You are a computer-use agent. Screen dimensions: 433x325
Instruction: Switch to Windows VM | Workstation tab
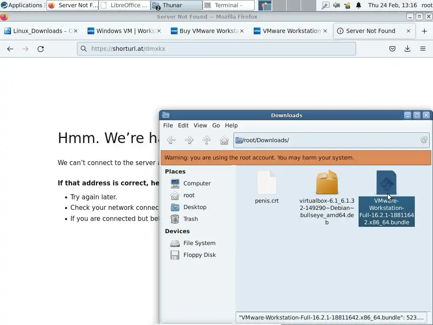(124, 31)
